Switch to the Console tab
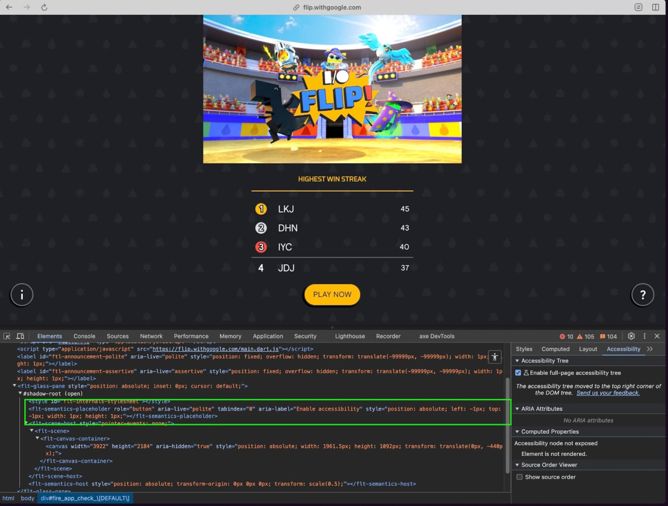The image size is (668, 506). 84,336
